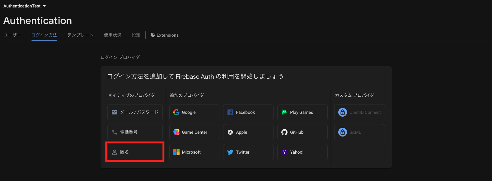Click the OpenID Connect lock icon
Image resolution: width=492 pixels, height=181 pixels.
point(343,112)
